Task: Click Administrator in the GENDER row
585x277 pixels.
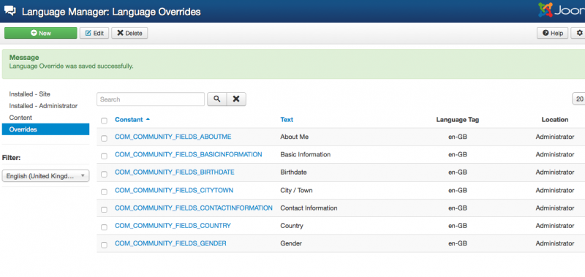Action: point(555,243)
